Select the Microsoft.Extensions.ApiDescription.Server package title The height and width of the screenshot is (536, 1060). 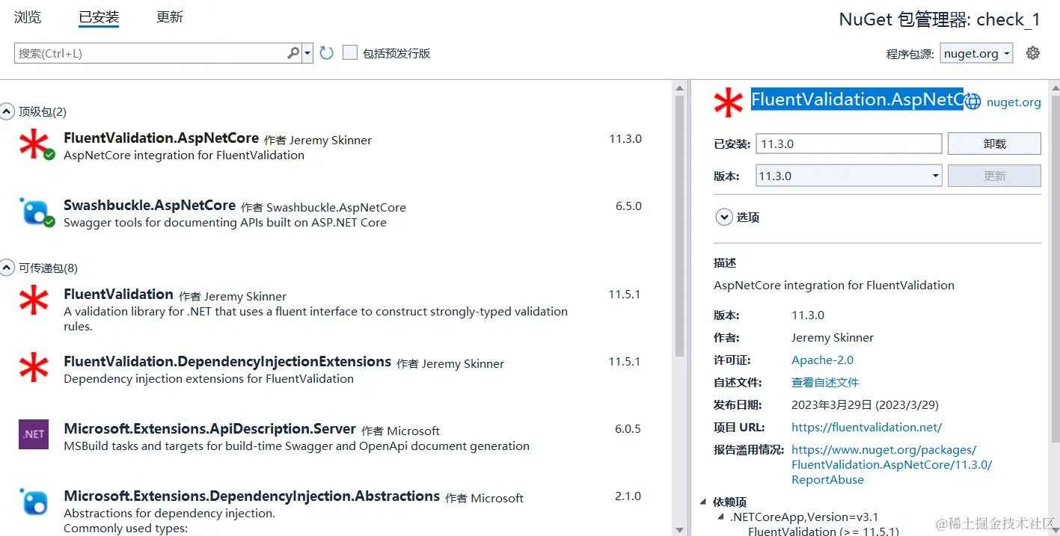[210, 428]
